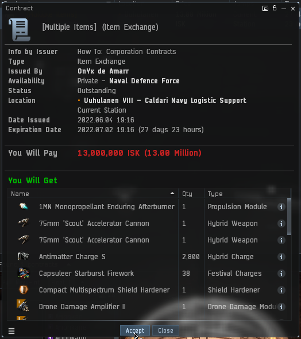Click the Compact Multispectrum Shield Hardener icon

click(24, 290)
